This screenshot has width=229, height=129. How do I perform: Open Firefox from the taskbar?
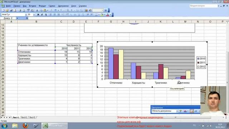[x=25, y=126]
